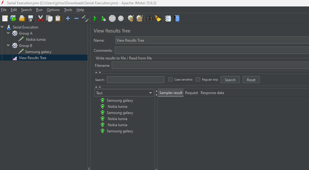Open the Templates toolbar icon
Screen dimensions: 309x170
[13, 19]
